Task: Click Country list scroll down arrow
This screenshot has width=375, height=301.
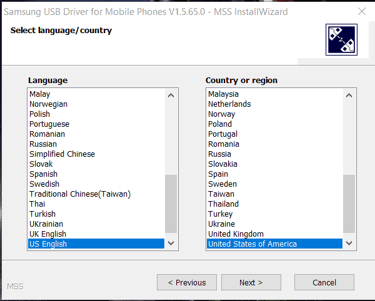Action: [x=349, y=243]
